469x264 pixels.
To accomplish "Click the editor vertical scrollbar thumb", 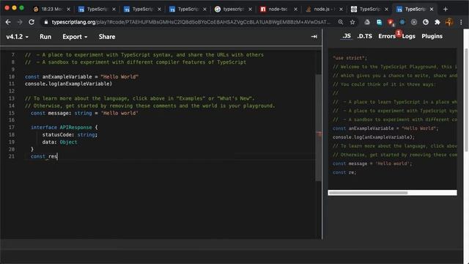I will (318, 127).
